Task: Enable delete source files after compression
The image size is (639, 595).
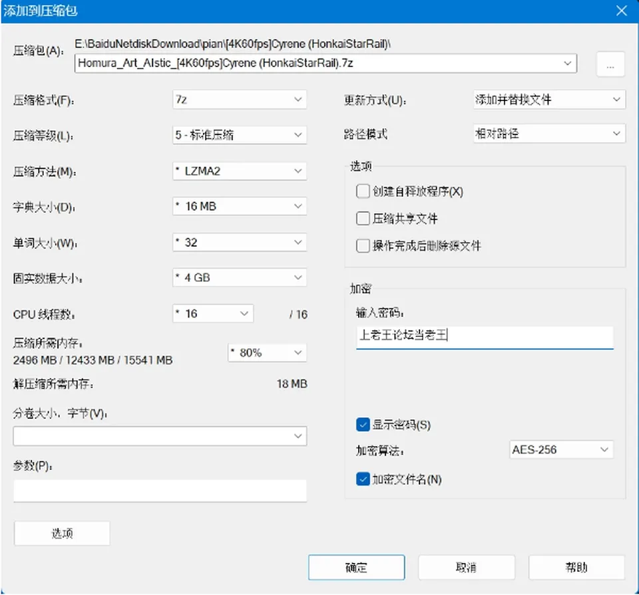Action: point(363,246)
